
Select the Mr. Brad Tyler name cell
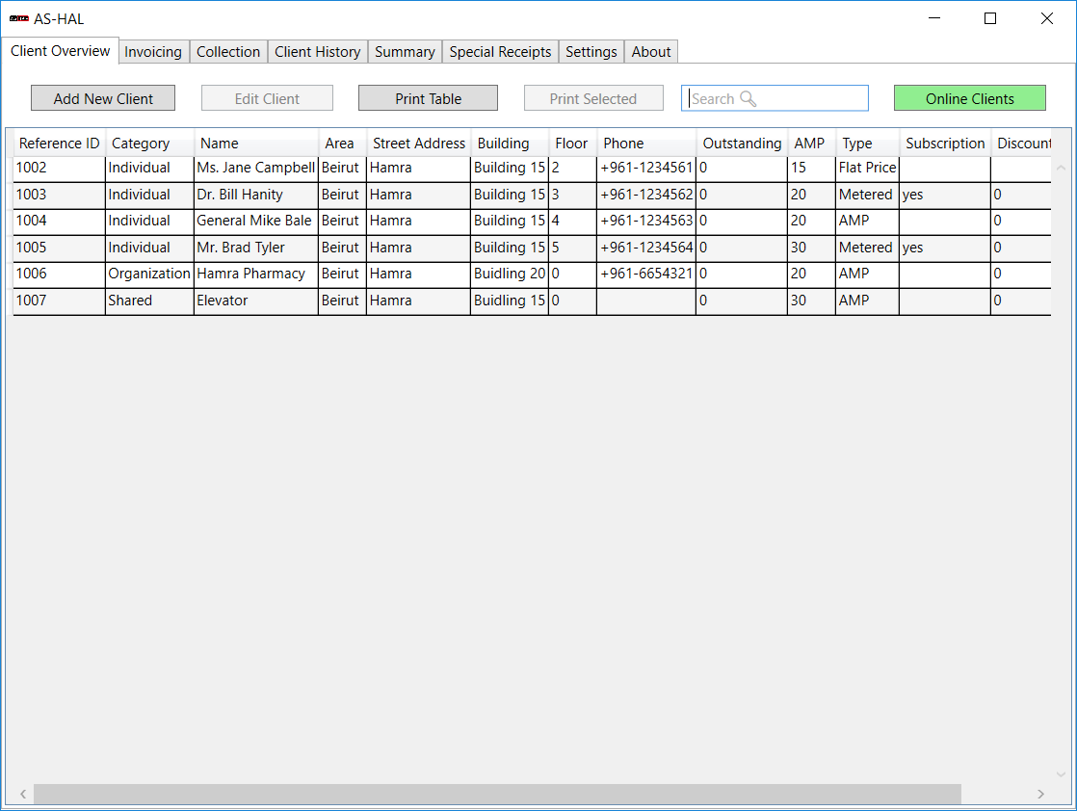256,248
